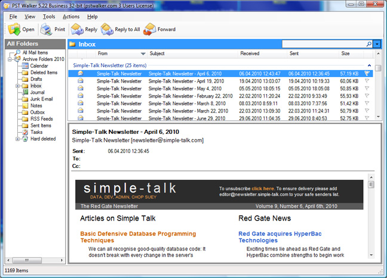Open the RSS Feeds folder icon

25,119
